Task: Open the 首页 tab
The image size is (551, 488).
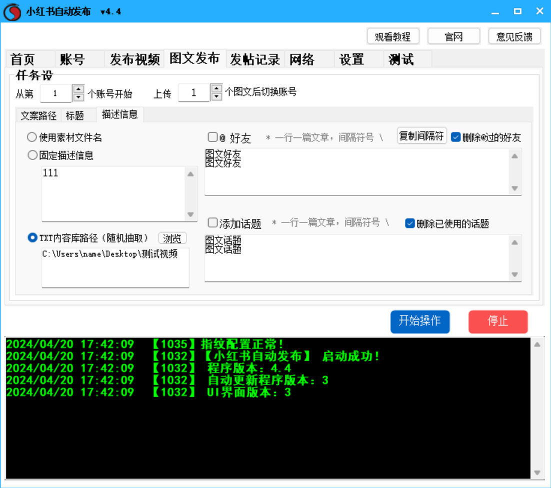Action: [30, 59]
